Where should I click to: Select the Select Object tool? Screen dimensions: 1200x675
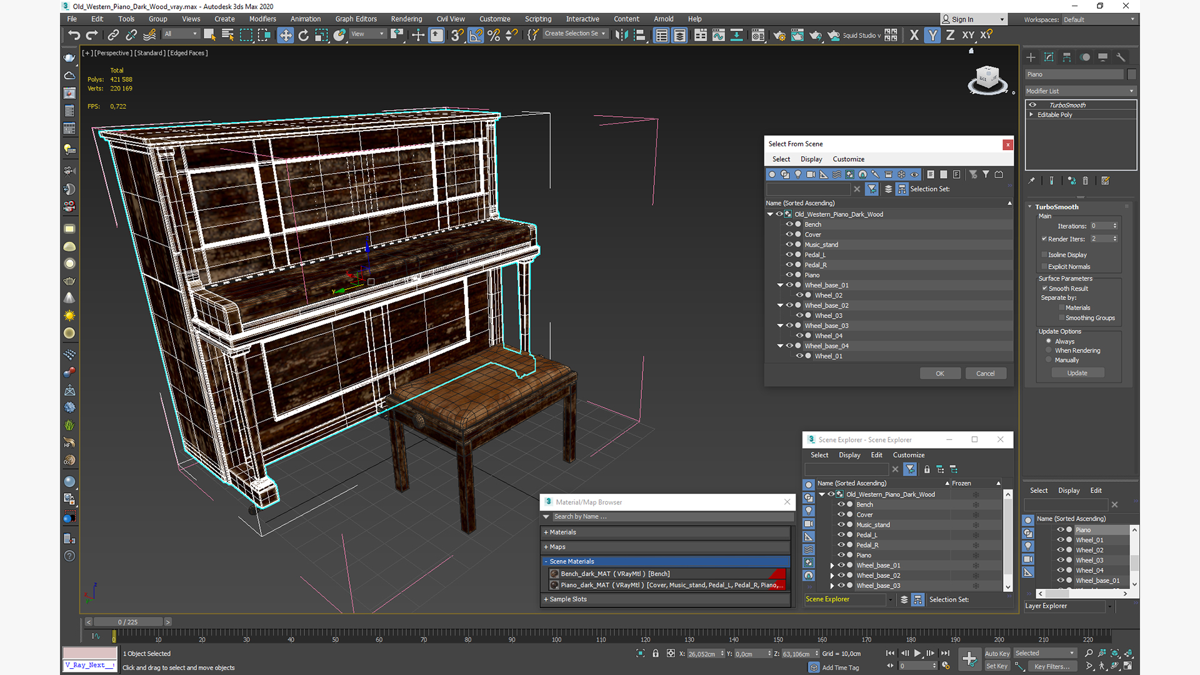(209, 35)
